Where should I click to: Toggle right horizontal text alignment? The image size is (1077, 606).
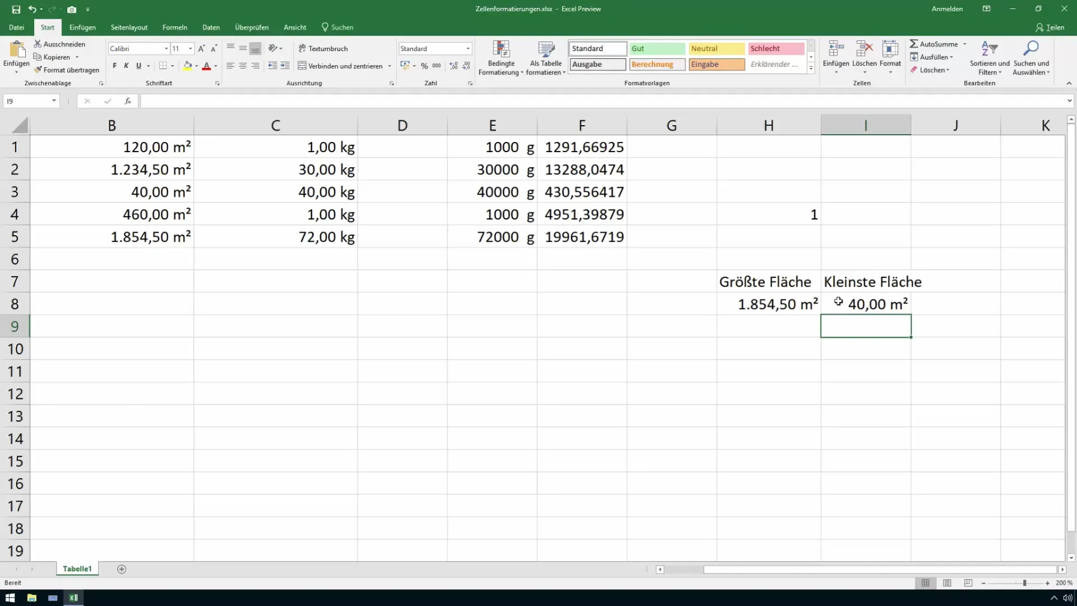[255, 66]
